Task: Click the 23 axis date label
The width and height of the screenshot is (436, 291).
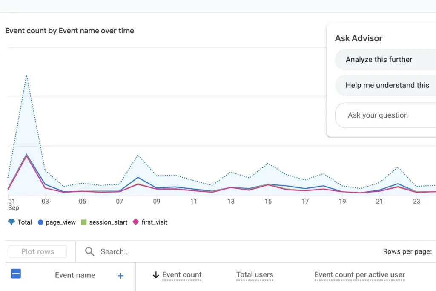Action: click(416, 201)
